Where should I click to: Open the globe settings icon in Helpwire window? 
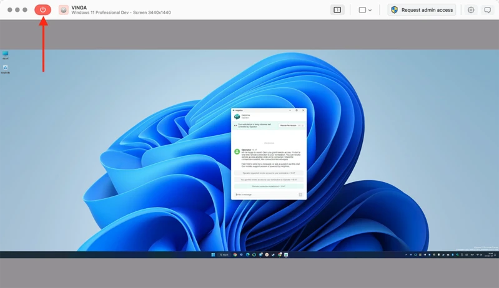(297, 110)
